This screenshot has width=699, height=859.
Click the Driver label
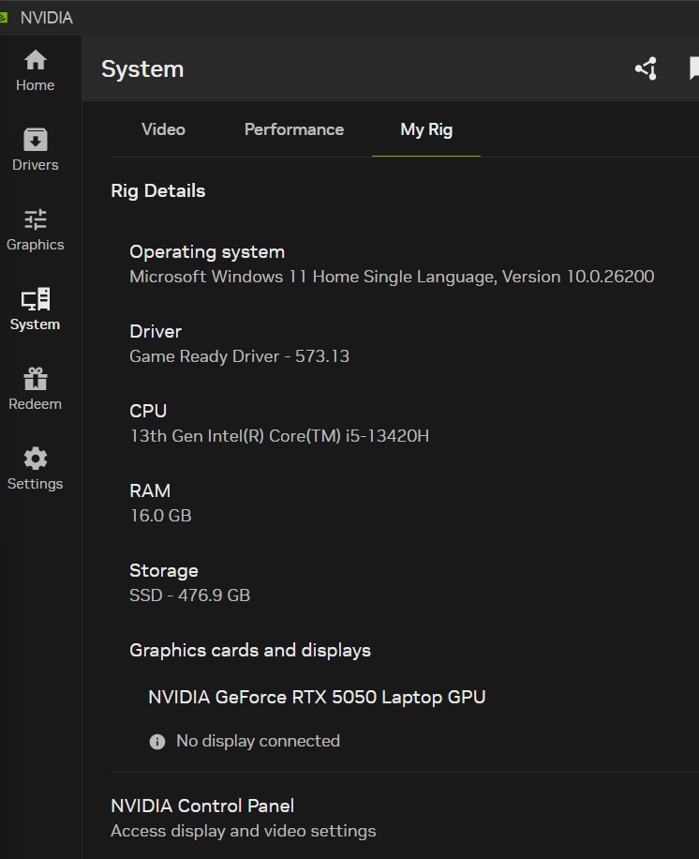(x=156, y=331)
